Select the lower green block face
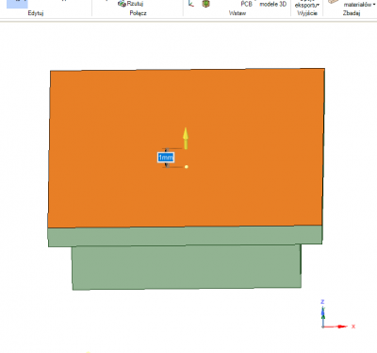Screen dimensions: 377x353 click(x=187, y=267)
